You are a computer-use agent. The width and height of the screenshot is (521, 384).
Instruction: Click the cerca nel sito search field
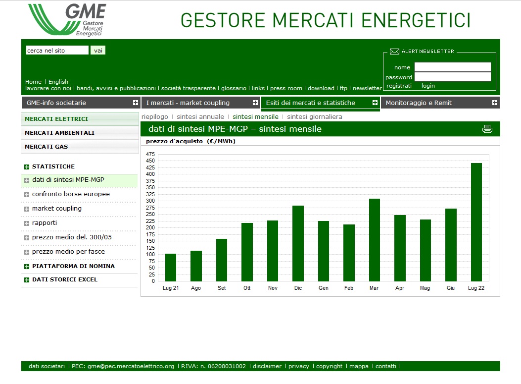[x=57, y=50]
